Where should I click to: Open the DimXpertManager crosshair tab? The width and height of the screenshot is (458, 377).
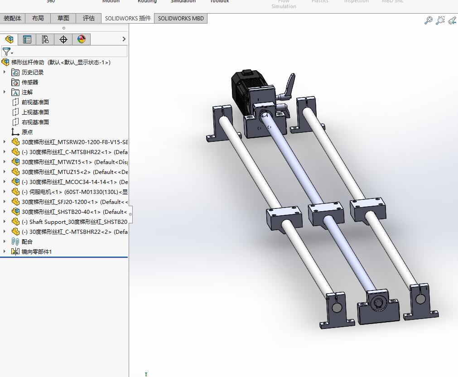[63, 39]
